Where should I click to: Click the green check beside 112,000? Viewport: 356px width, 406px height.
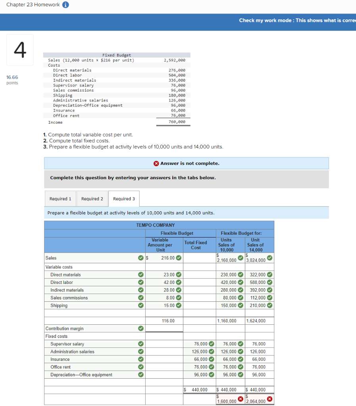pos(269,298)
